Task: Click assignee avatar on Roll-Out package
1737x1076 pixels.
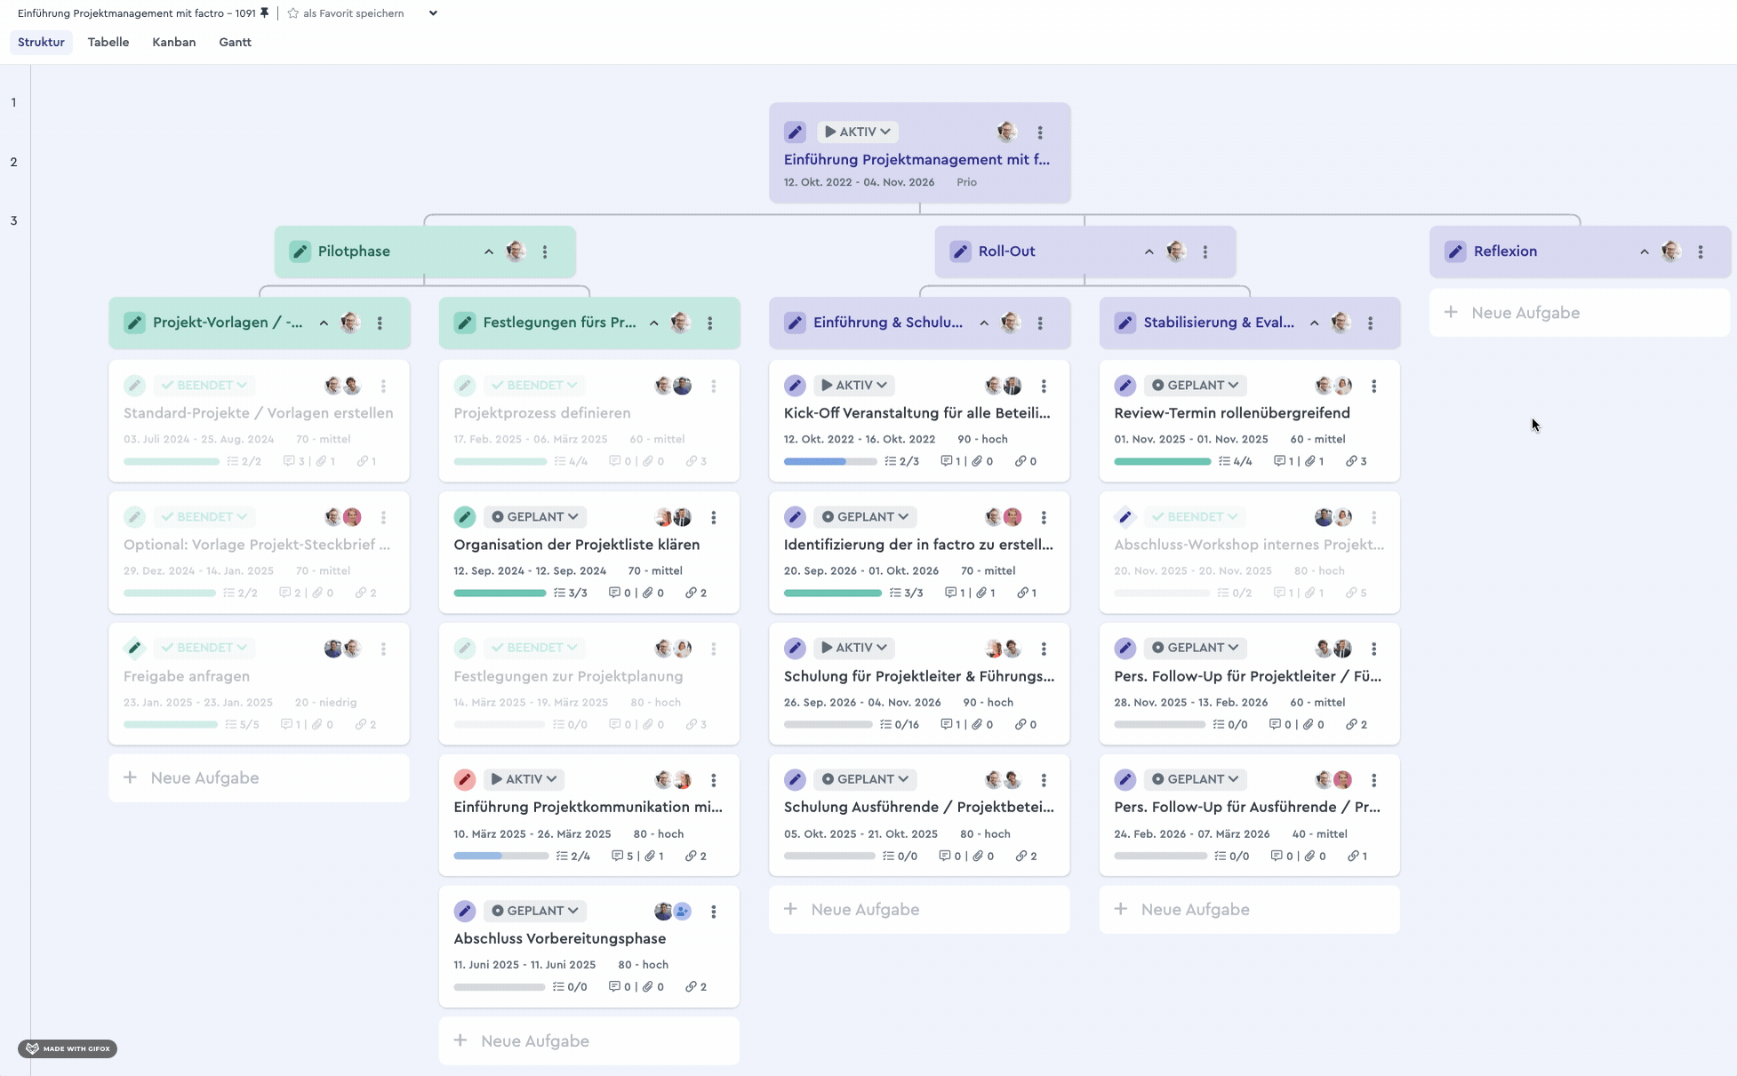Action: tap(1176, 251)
